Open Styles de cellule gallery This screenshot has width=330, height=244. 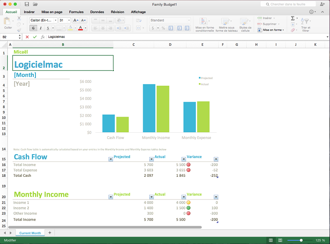click(x=245, y=24)
